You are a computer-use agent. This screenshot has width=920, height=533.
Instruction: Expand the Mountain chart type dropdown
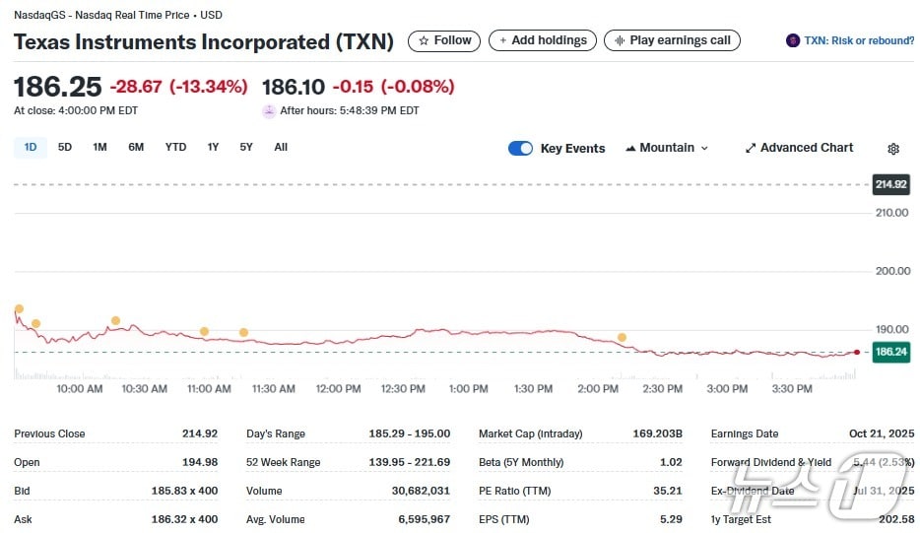tap(667, 148)
